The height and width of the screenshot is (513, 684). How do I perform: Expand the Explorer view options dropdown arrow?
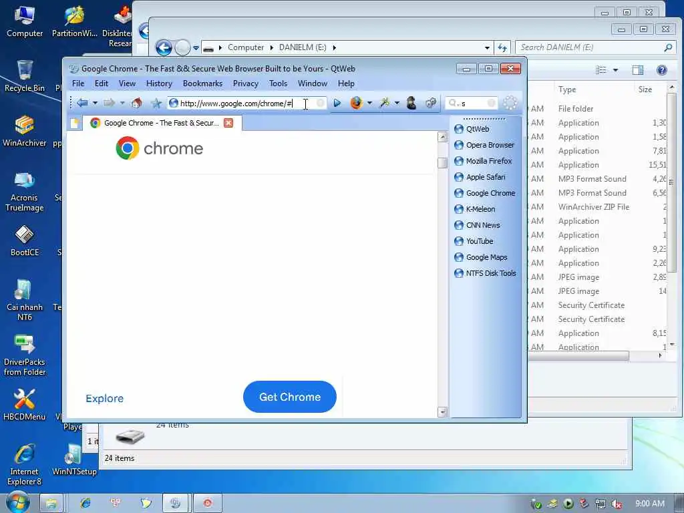click(x=615, y=69)
